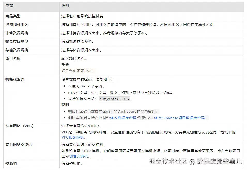Open the 修改Supabase项目数据库密码 link
The width and height of the screenshot is (247, 170).
pyautogui.click(x=179, y=118)
